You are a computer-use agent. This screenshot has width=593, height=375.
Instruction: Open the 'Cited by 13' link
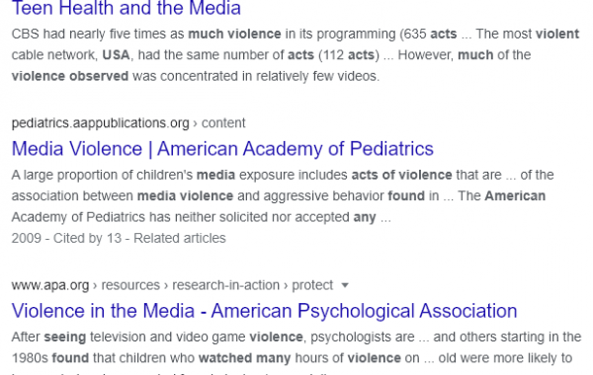(87, 238)
